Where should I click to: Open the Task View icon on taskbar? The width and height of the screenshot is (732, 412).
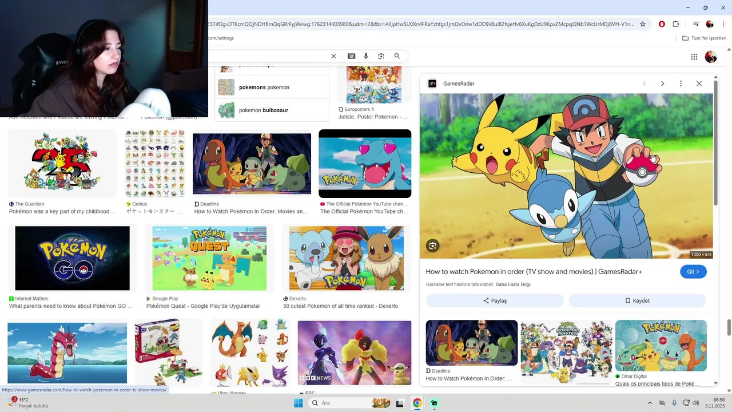(400, 403)
